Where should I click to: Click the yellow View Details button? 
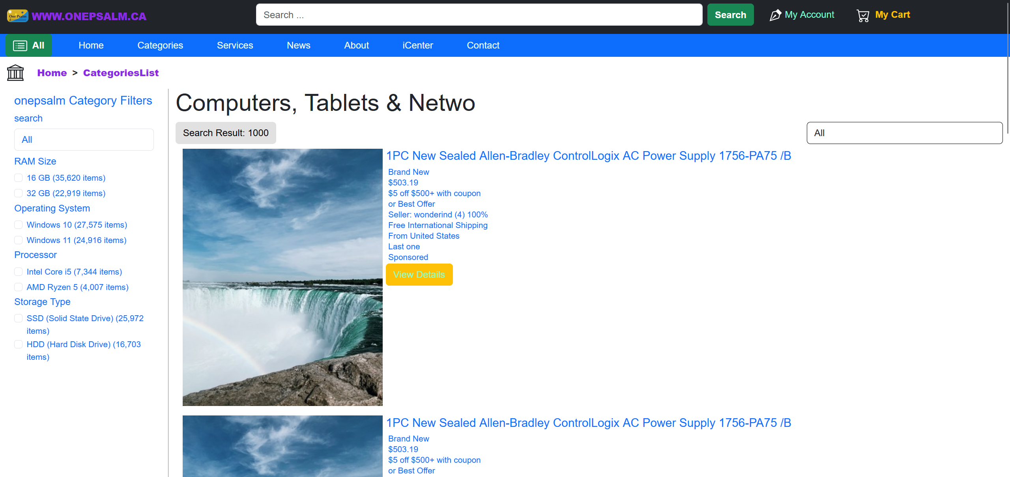pos(419,275)
